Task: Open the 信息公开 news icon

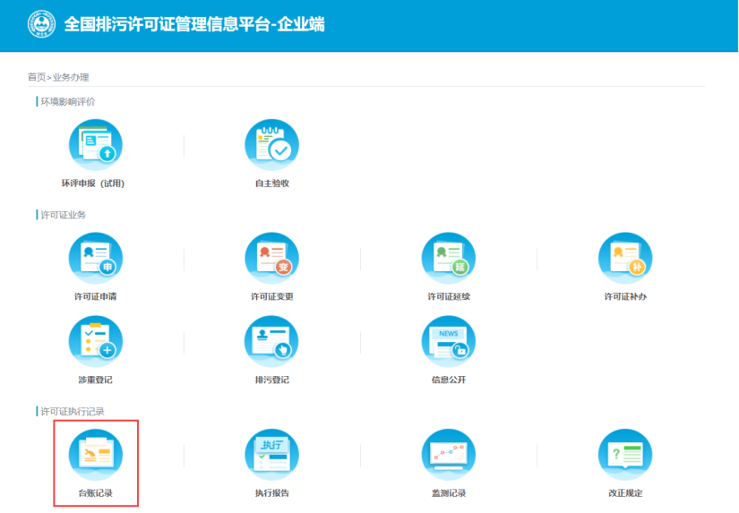Action: tap(449, 342)
